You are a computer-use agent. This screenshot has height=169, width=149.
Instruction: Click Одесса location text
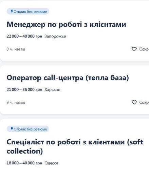click(x=51, y=163)
